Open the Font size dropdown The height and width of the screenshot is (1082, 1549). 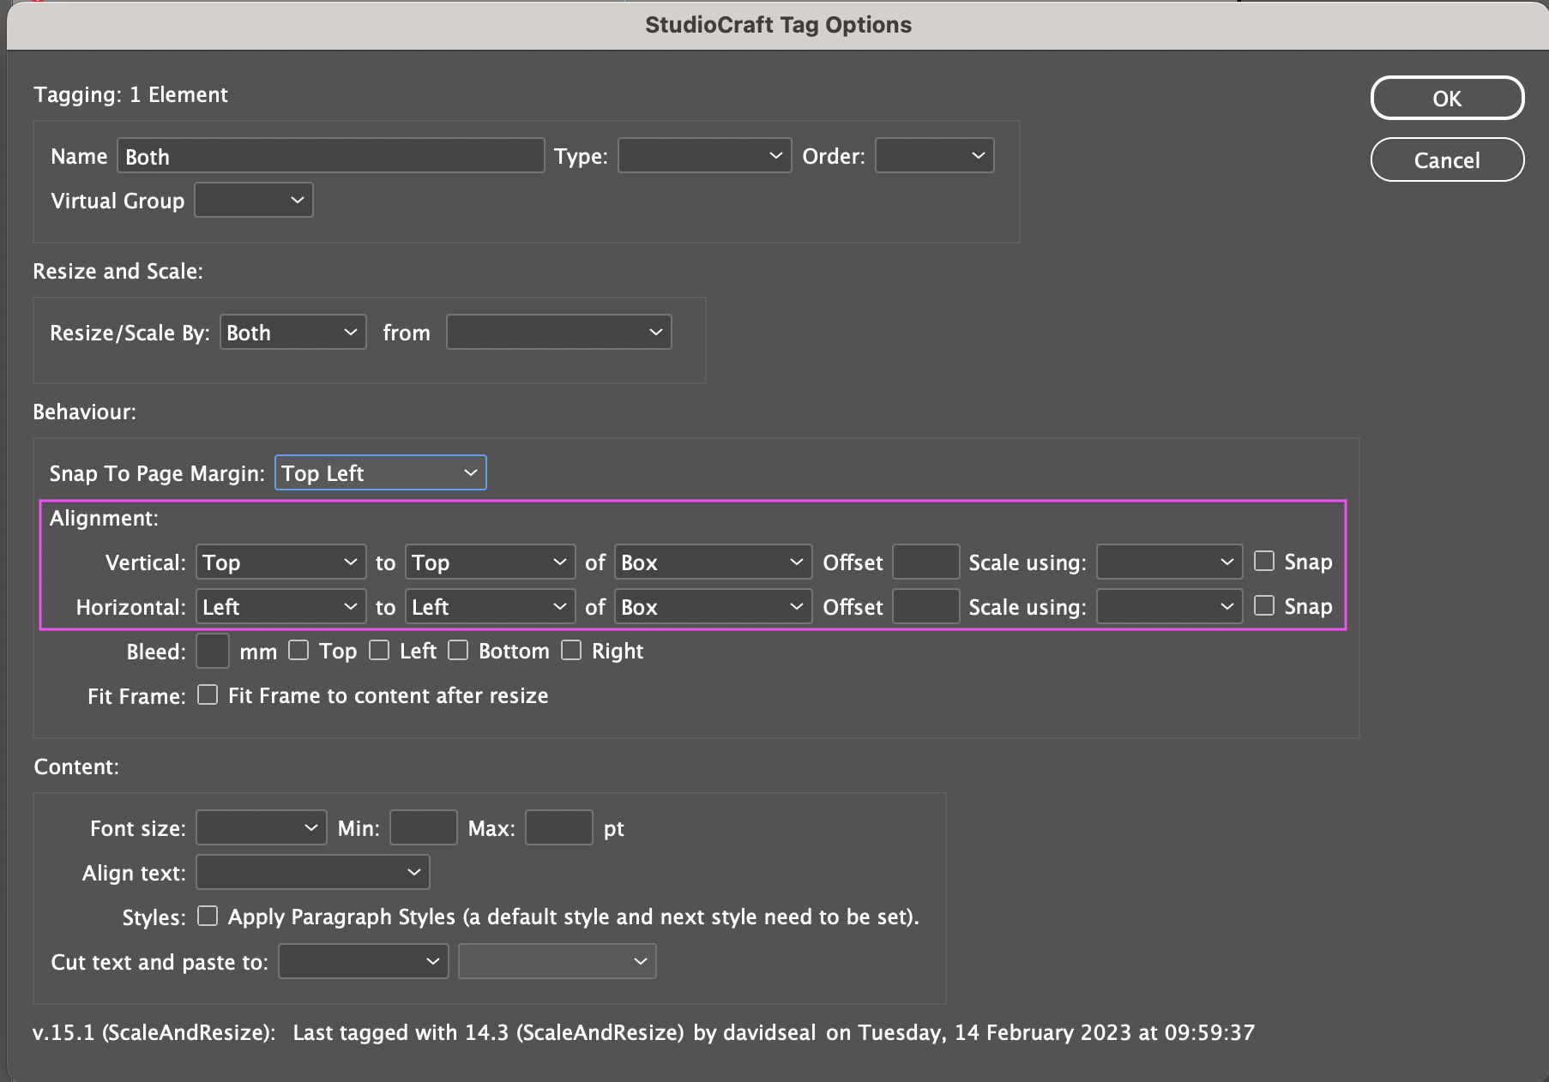coord(262,828)
